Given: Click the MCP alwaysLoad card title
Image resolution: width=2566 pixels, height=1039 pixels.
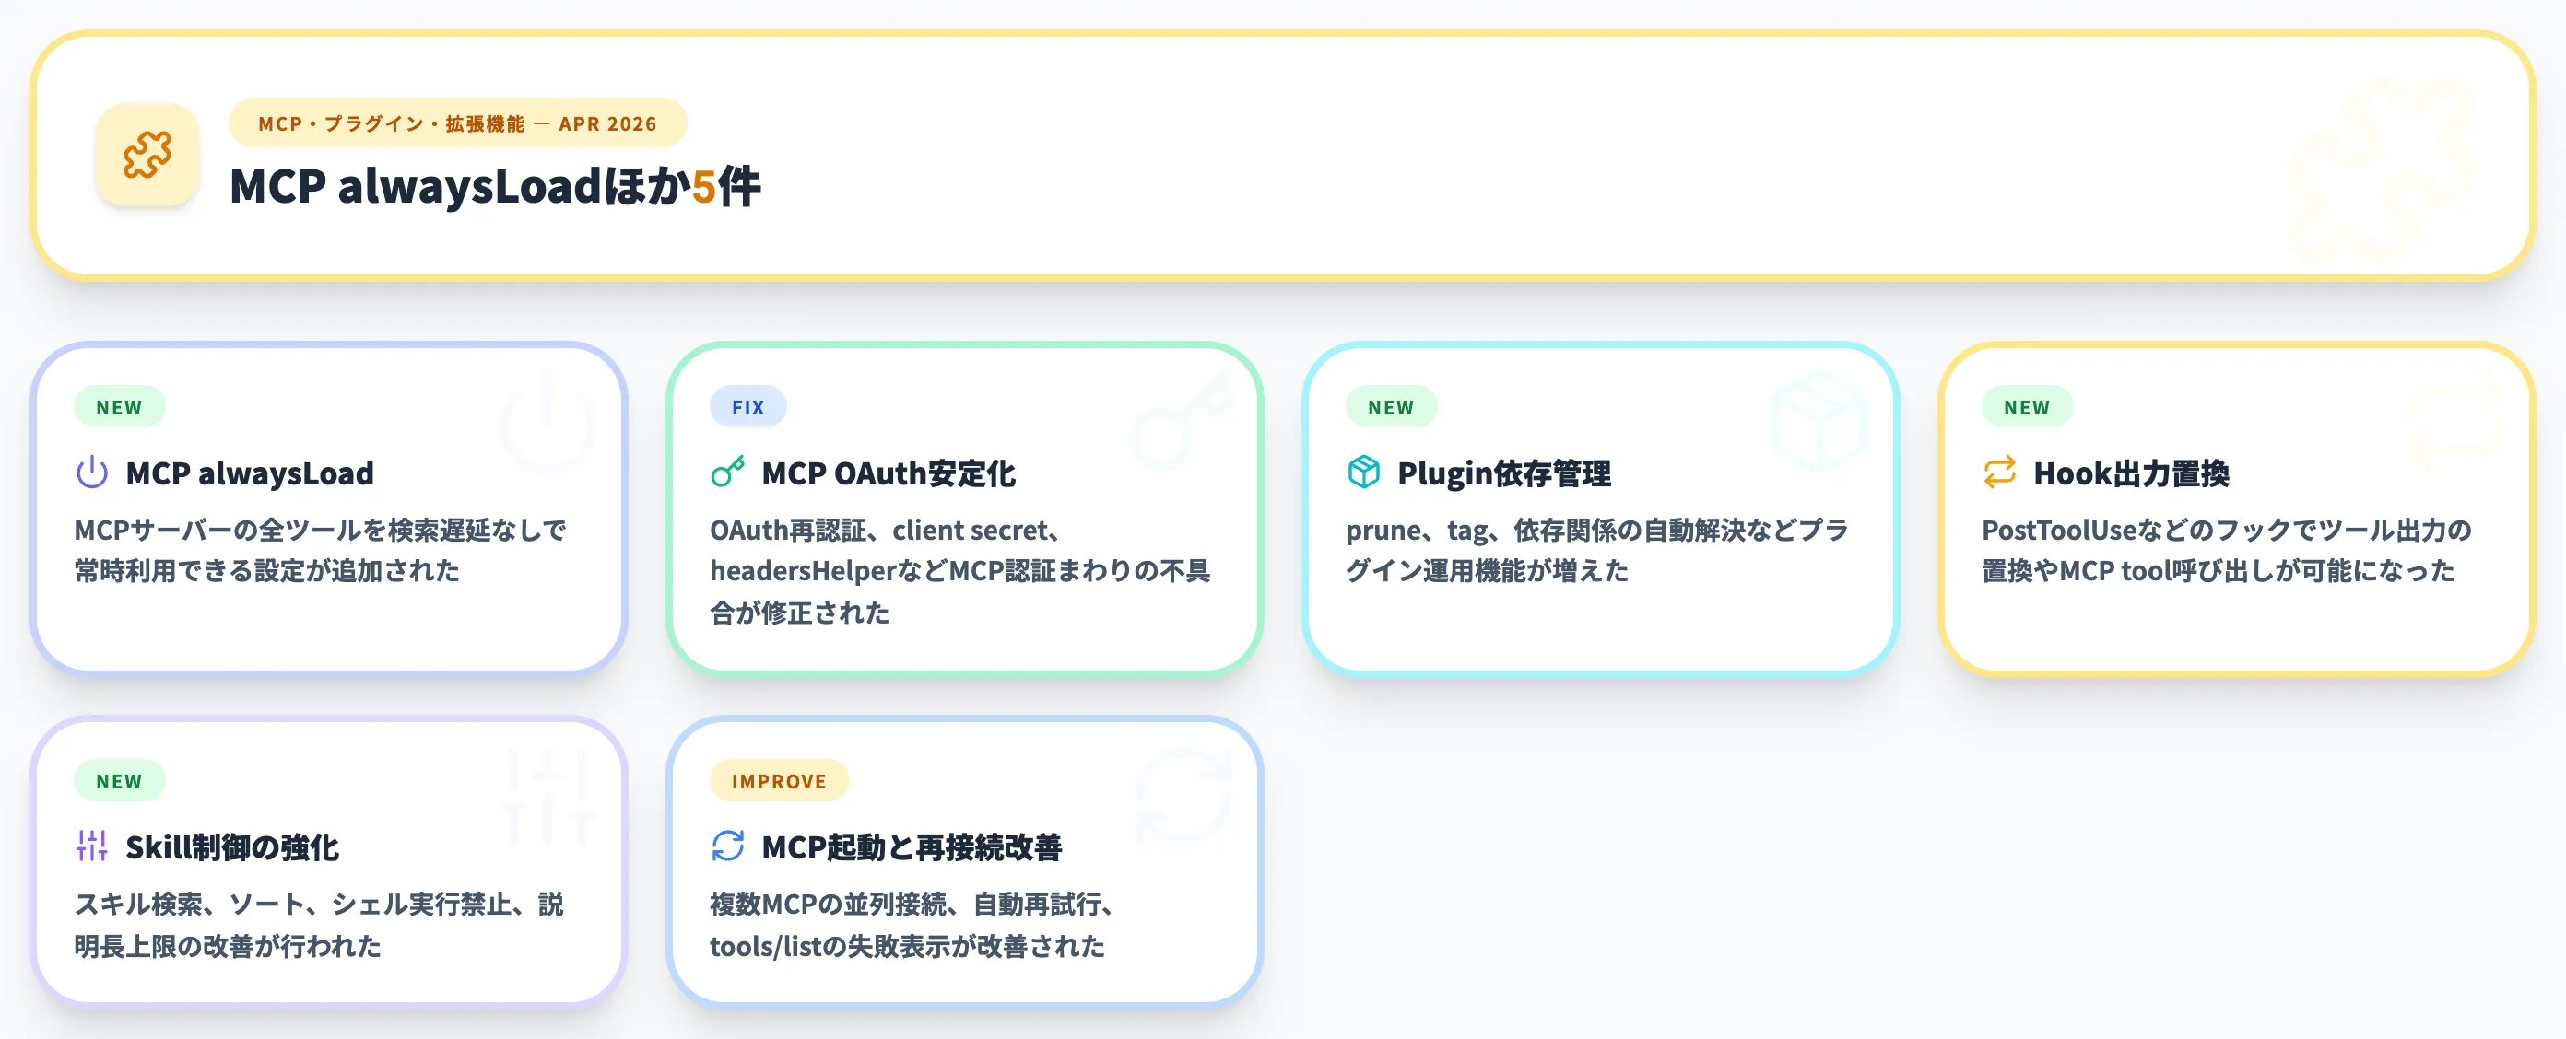Looking at the screenshot, I should pos(250,473).
